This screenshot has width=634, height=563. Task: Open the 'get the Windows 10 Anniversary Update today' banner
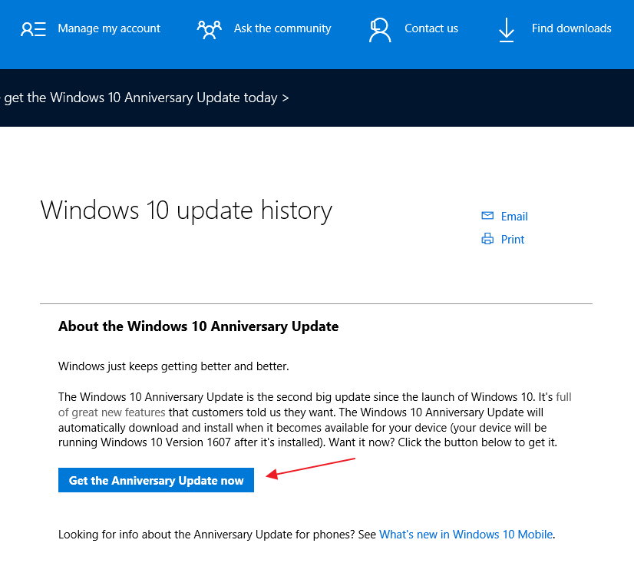pyautogui.click(x=144, y=98)
